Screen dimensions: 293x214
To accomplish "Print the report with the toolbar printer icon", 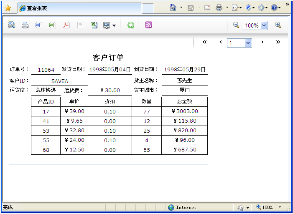I will coord(25,25).
